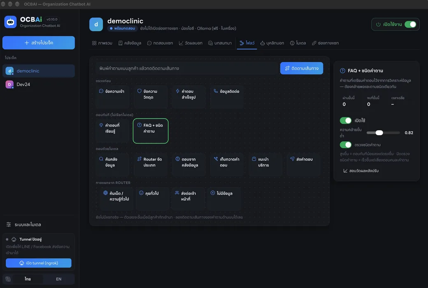Switch to the คลังข้อมูล tab
The height and width of the screenshot is (288, 428).
pyautogui.click(x=130, y=43)
